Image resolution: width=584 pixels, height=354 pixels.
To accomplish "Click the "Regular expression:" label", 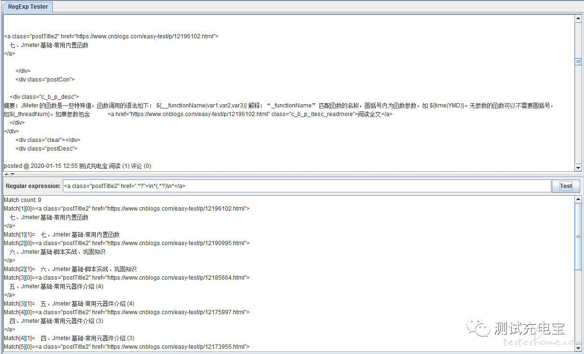I will pos(33,186).
